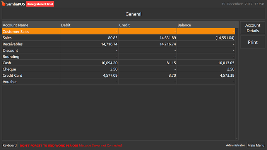Select the Credit Card account row
Image resolution: width=267 pixels, height=150 pixels.
point(118,76)
